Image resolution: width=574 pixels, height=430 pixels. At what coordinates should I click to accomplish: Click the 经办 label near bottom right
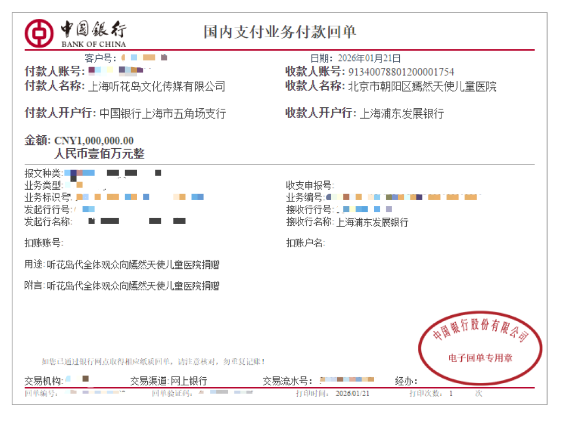[x=406, y=381]
